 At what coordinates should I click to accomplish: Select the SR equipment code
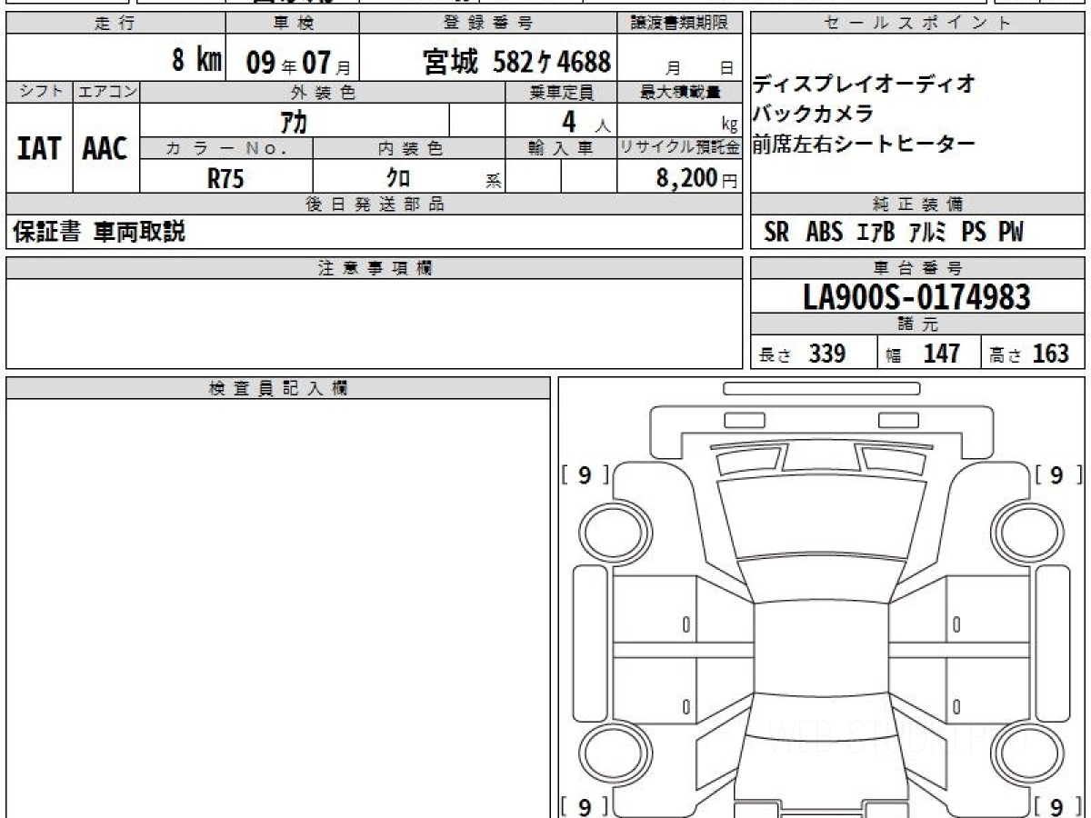[776, 232]
